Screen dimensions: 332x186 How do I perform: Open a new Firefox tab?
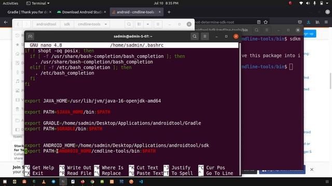coord(169,12)
